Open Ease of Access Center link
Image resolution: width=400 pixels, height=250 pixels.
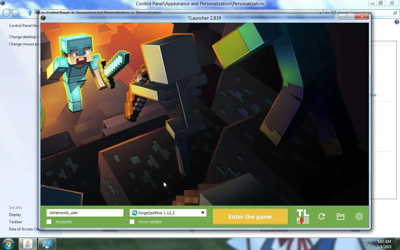(24, 229)
